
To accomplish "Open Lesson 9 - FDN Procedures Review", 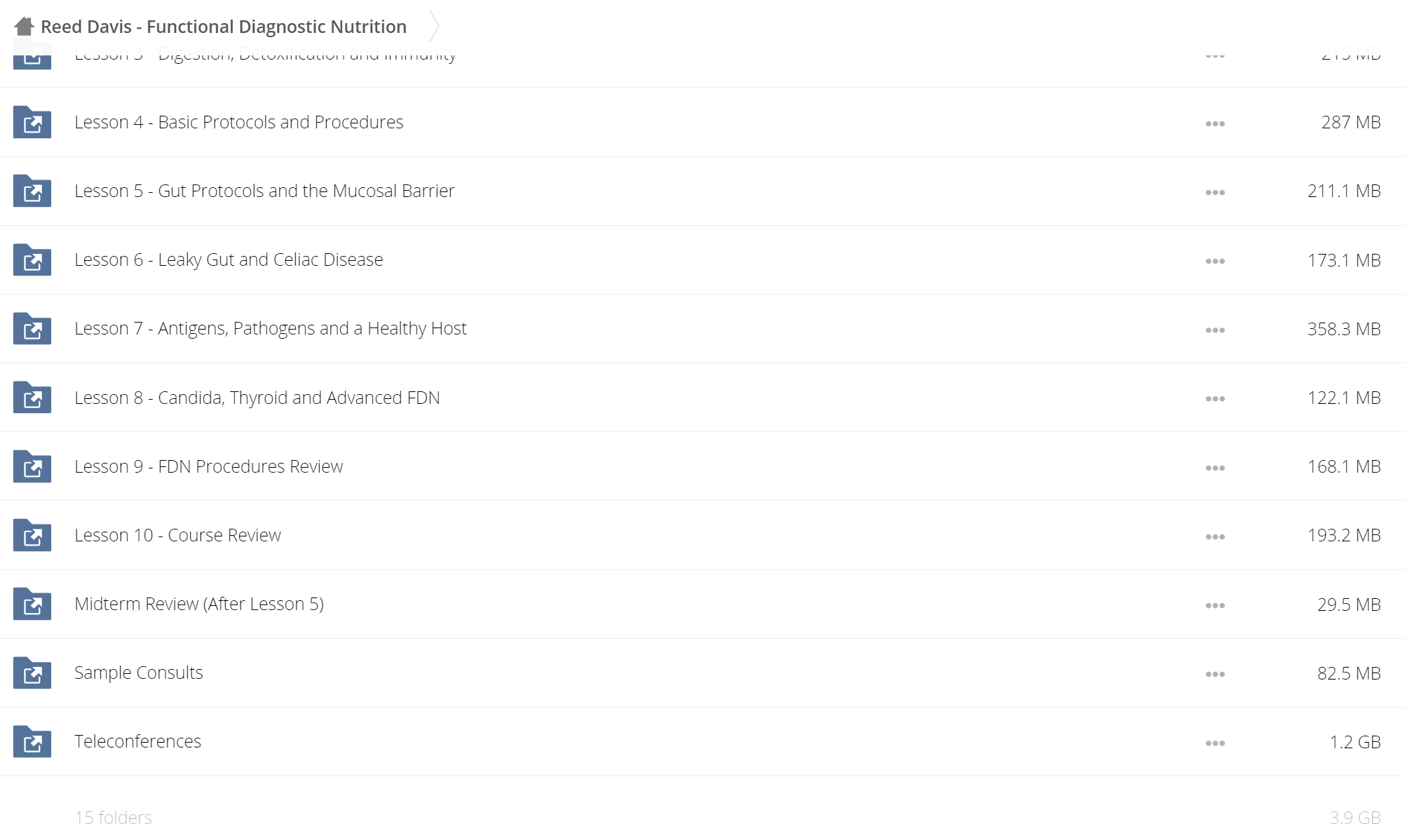I will pyautogui.click(x=208, y=466).
